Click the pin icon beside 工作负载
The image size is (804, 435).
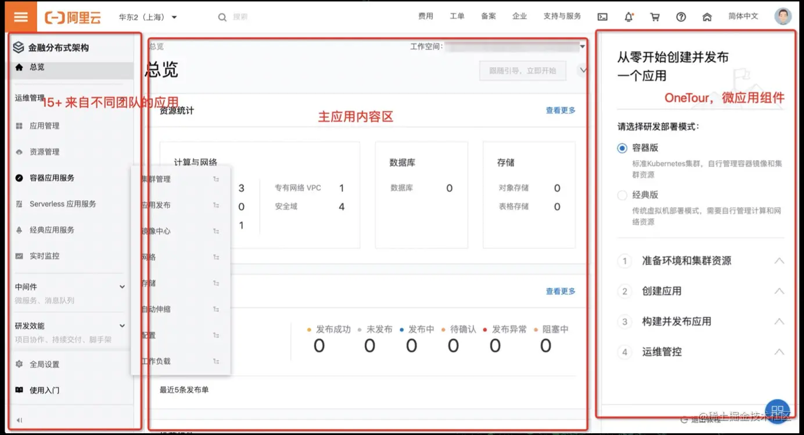pos(216,361)
